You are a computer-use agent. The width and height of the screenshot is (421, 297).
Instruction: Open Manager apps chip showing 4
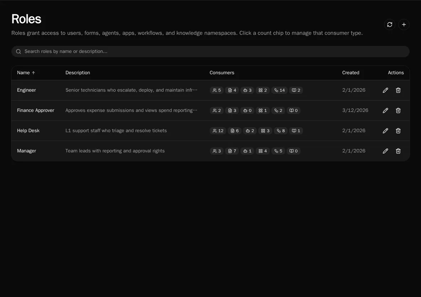[262, 151]
